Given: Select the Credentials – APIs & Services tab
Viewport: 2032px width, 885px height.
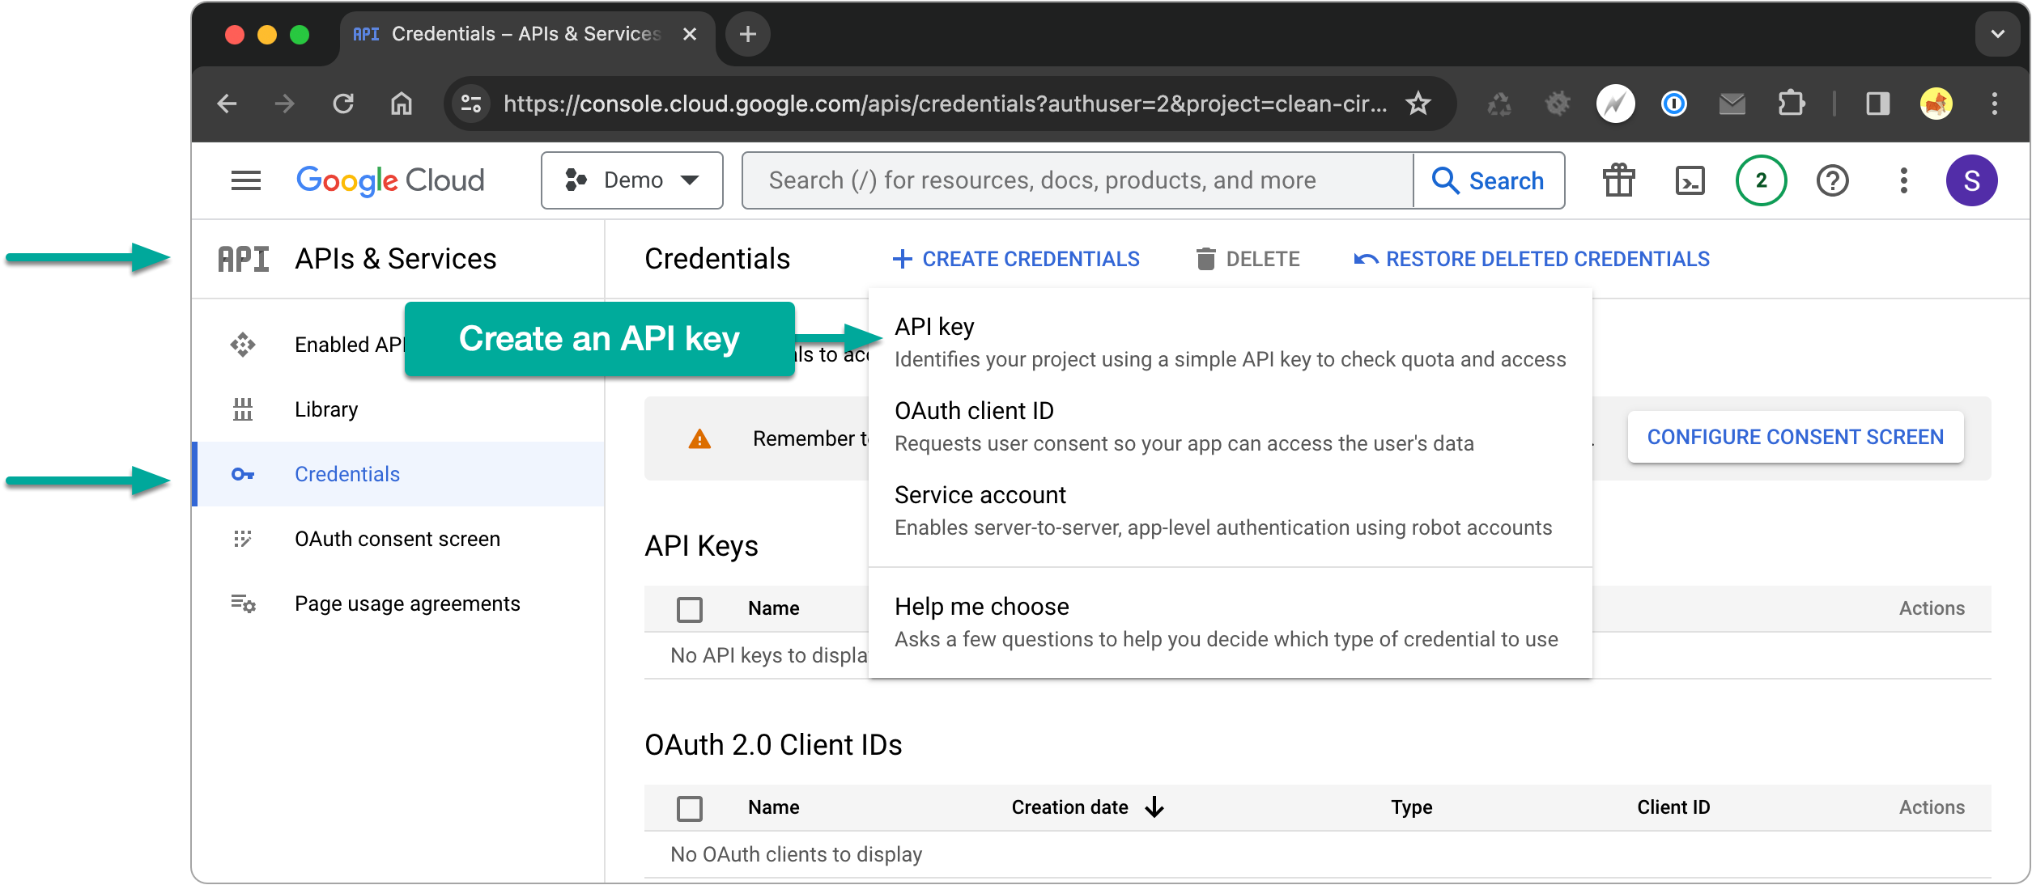Looking at the screenshot, I should [526, 34].
